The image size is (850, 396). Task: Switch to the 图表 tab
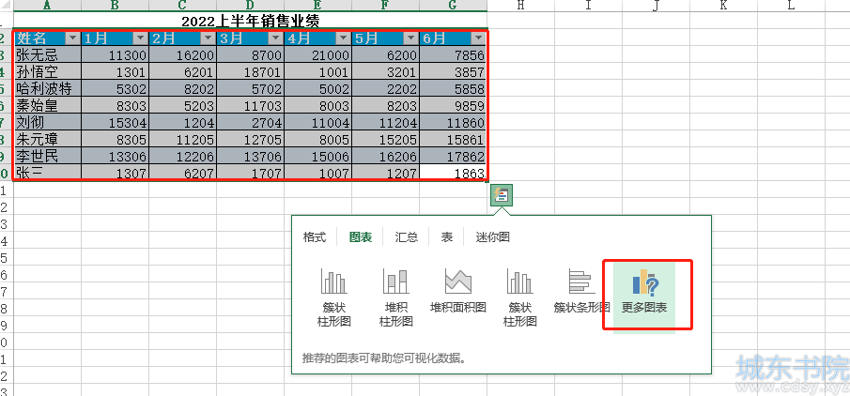(x=361, y=237)
